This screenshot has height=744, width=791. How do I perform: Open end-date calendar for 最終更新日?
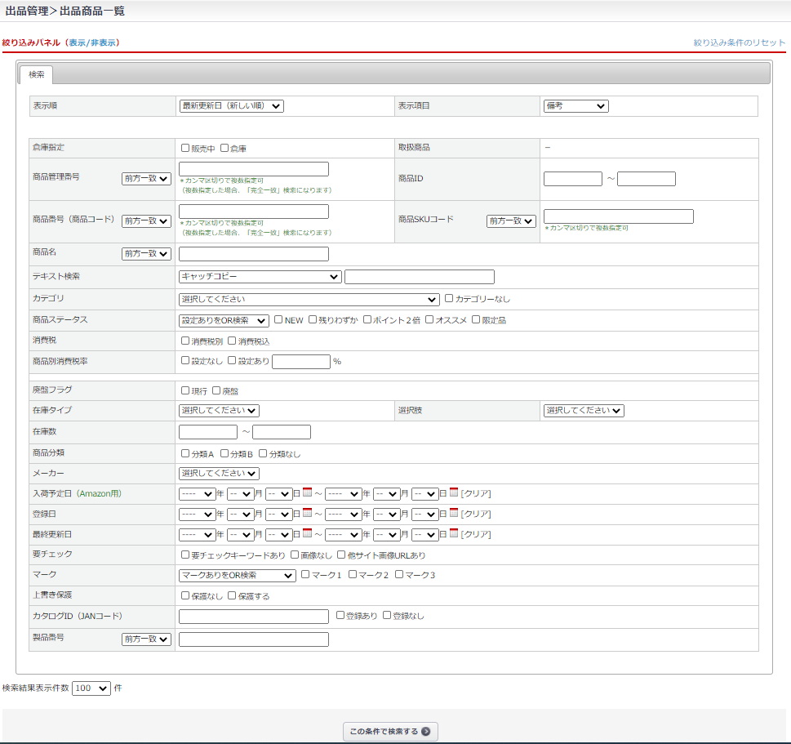click(454, 534)
